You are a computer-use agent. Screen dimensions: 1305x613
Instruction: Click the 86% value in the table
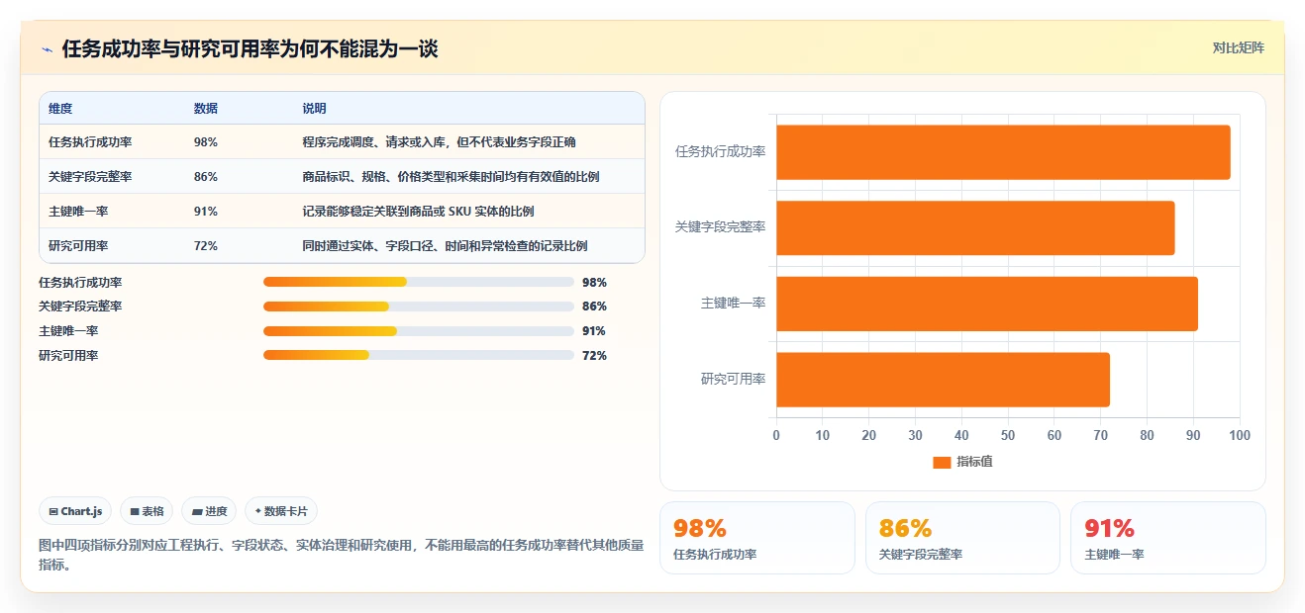click(206, 177)
